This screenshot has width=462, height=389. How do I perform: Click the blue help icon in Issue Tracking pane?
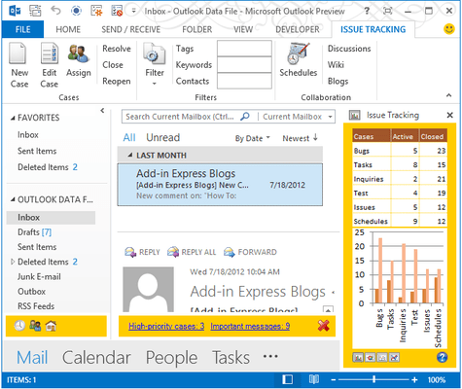[x=442, y=357]
